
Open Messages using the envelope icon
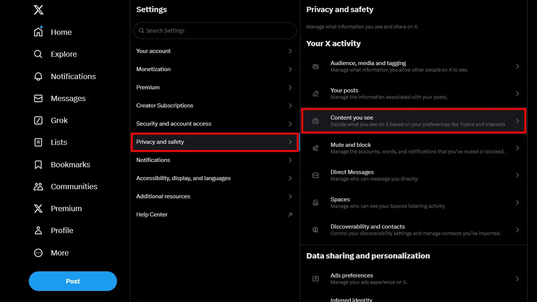pos(38,98)
